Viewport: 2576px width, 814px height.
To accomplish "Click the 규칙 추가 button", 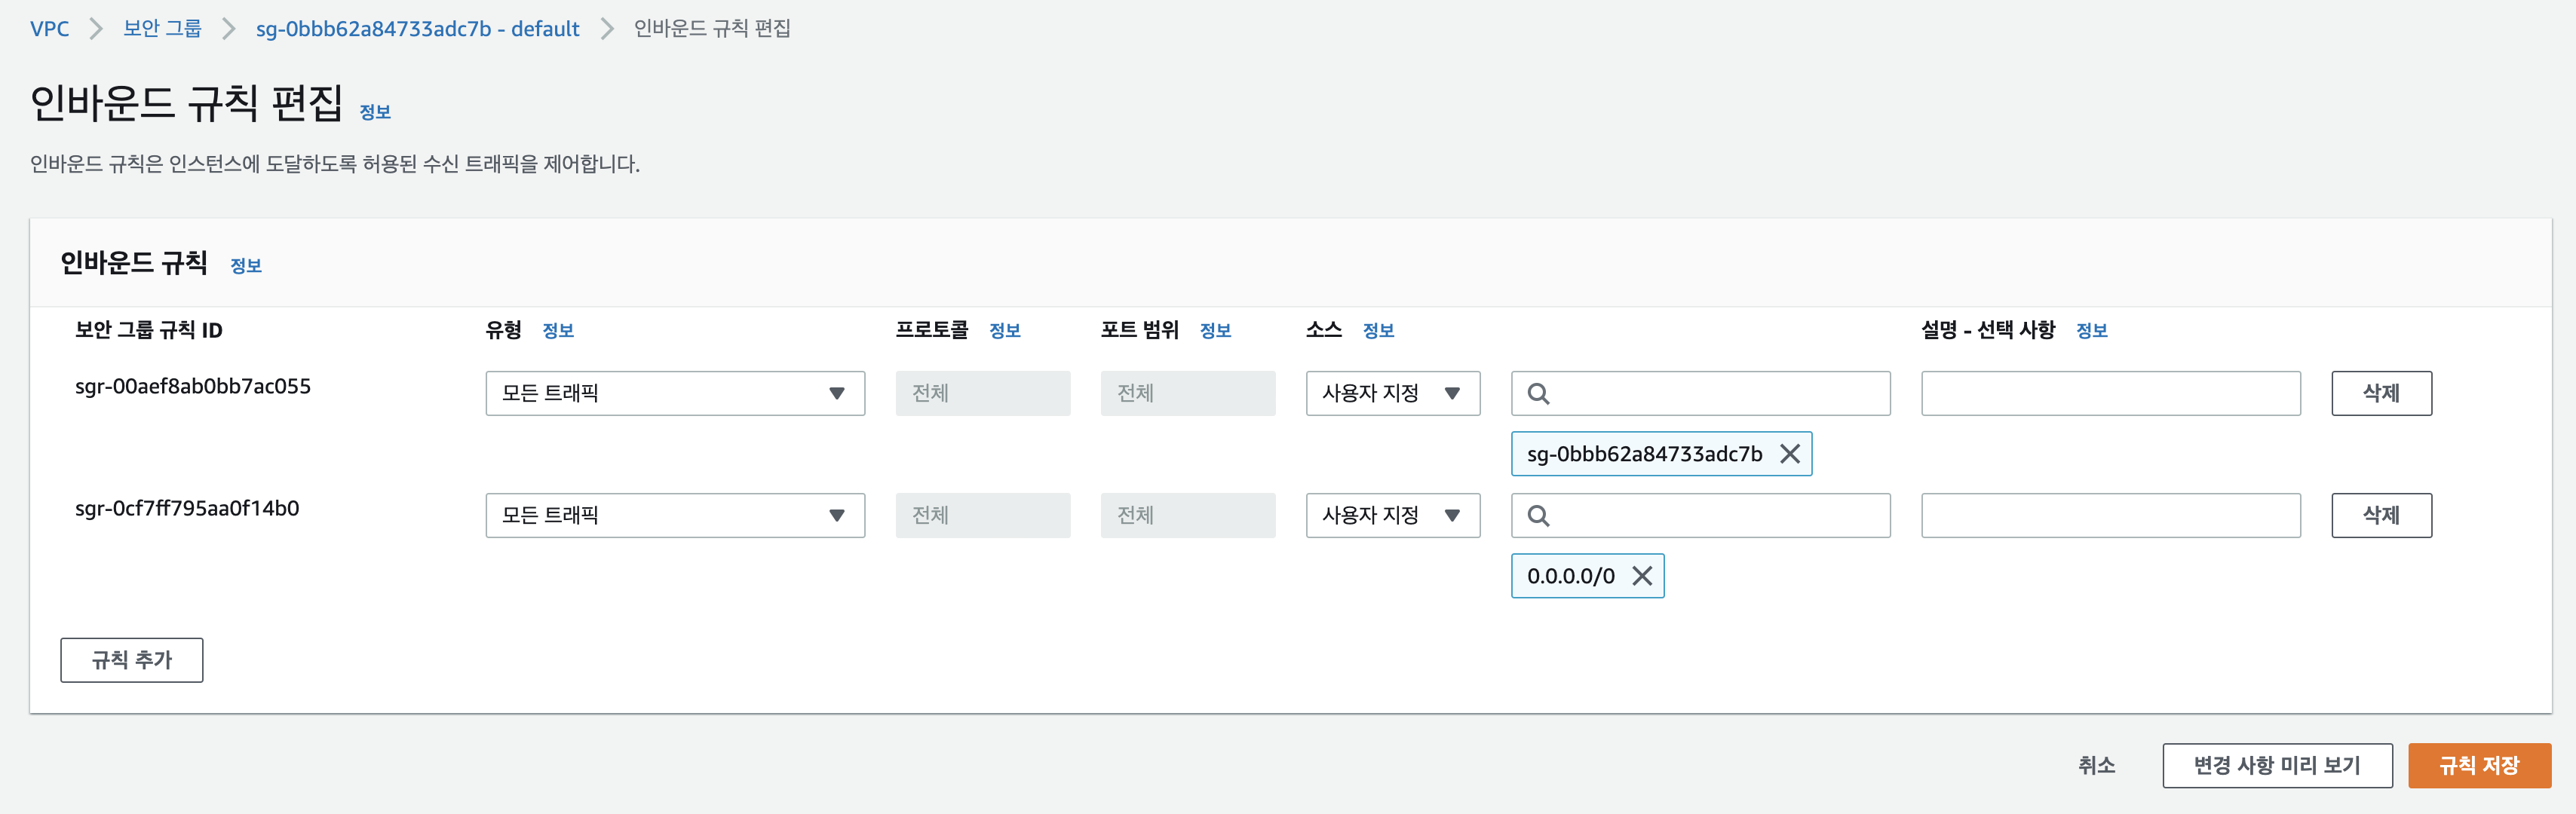I will (x=131, y=660).
